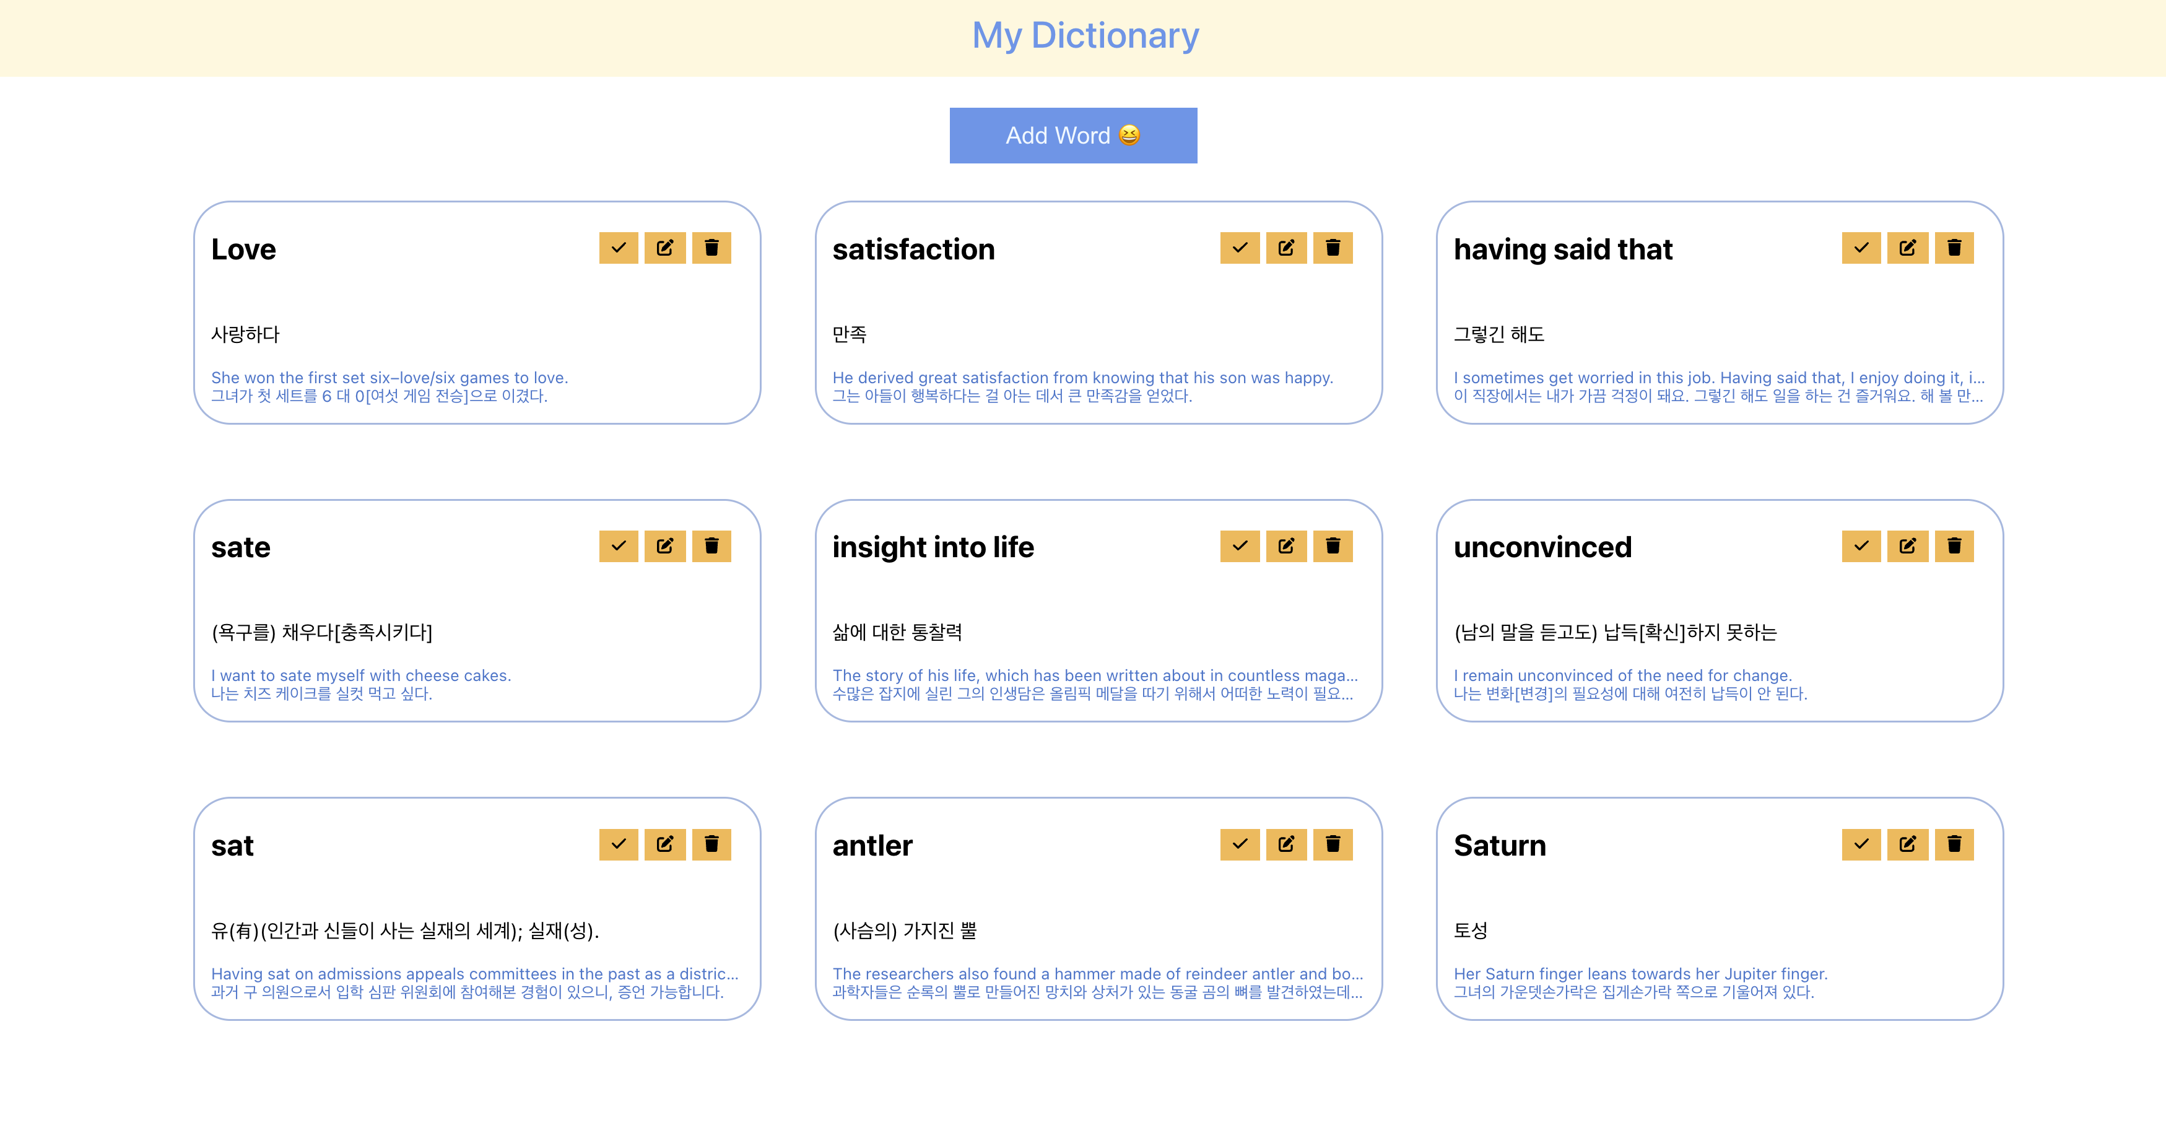Mark insight into life as learned
Screen dimensions: 2166x1128
click(x=1240, y=546)
